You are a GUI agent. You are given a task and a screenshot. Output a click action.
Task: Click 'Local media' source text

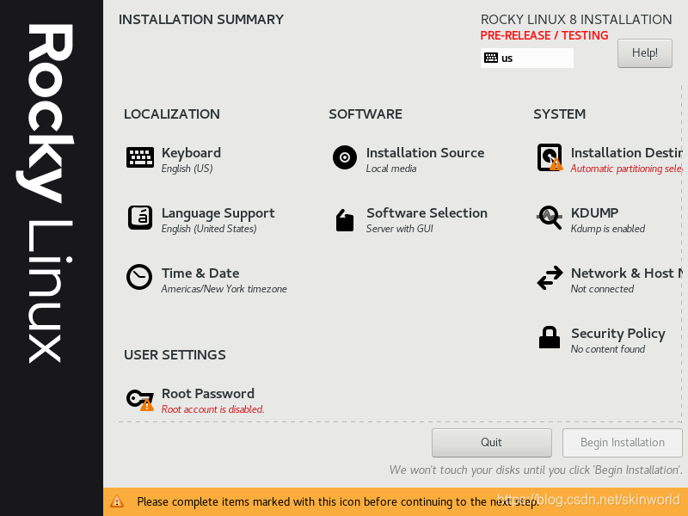coord(391,169)
